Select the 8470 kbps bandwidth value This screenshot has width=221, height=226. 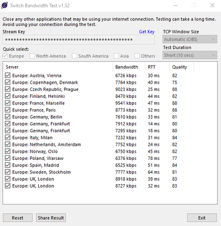tap(126, 96)
